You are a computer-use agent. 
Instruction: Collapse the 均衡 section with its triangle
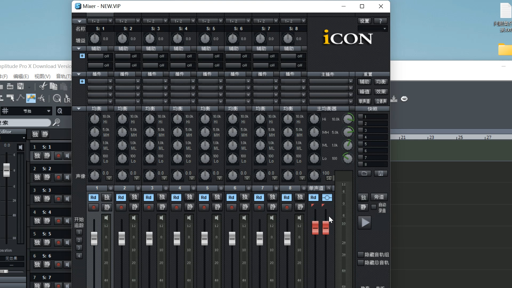79,109
